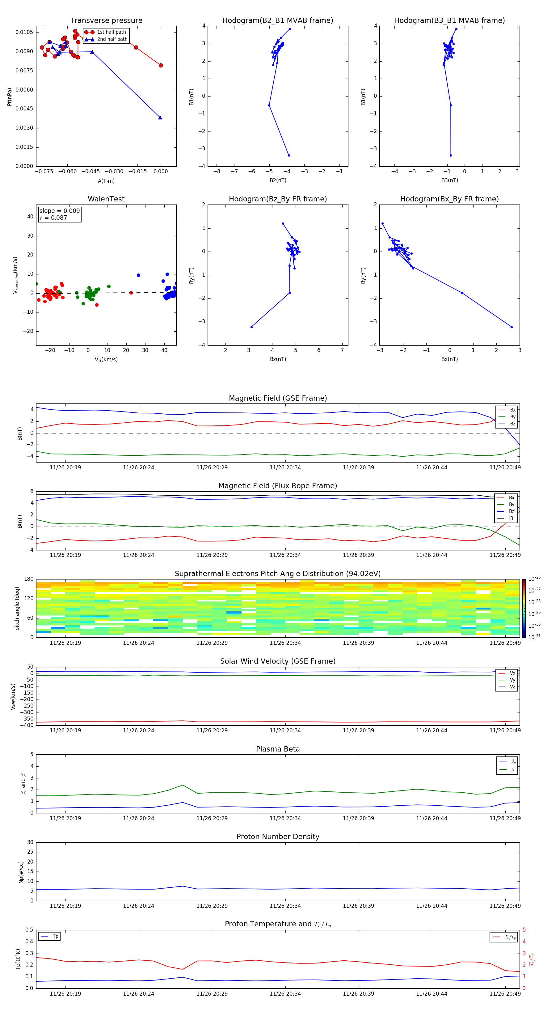This screenshot has width=556, height=1021.
Task: Click the Hodogram(Bz_By FR frame) title
Action: pos(278,199)
